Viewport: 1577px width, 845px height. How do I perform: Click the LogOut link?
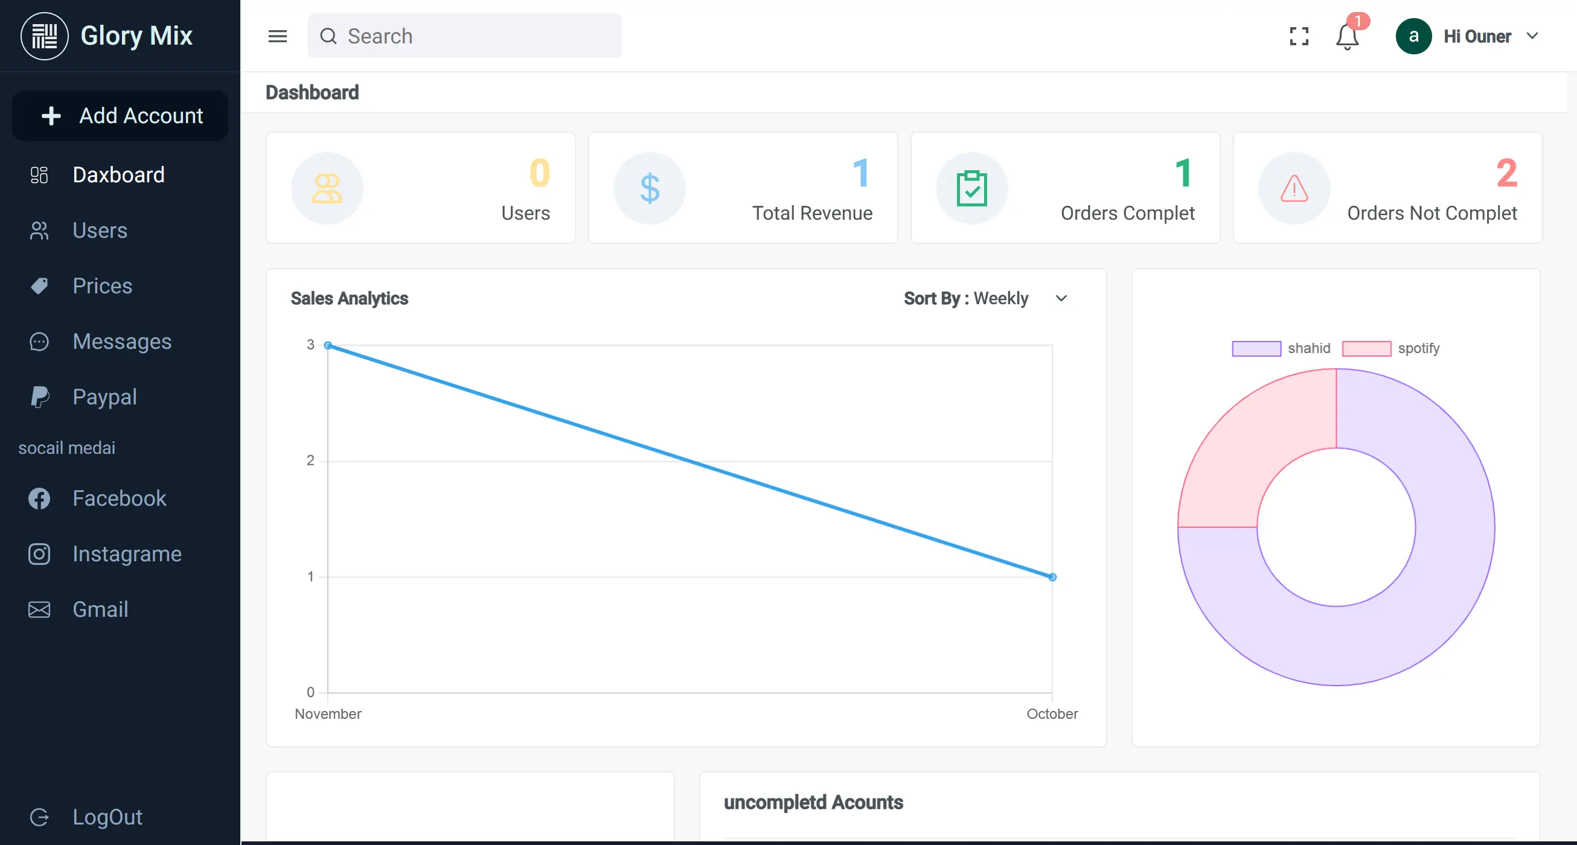(107, 817)
